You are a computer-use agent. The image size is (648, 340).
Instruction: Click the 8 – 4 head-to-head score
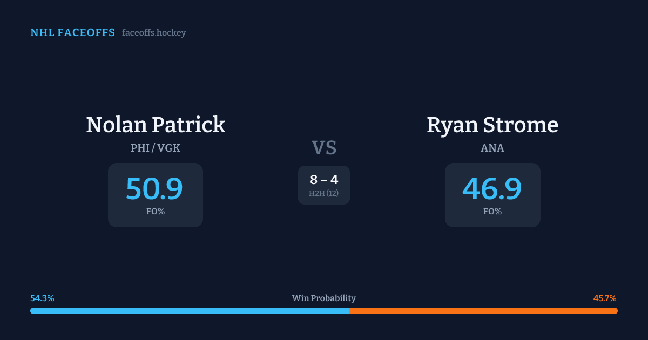(324, 180)
